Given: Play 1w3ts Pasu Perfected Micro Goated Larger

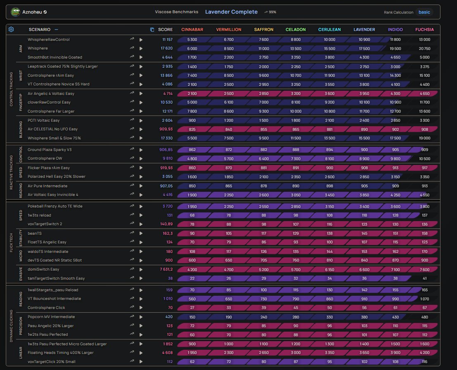Looking at the screenshot, I should pos(141,344).
